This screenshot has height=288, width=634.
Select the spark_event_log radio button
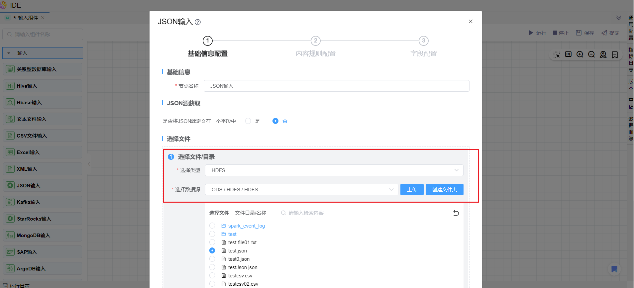point(212,226)
